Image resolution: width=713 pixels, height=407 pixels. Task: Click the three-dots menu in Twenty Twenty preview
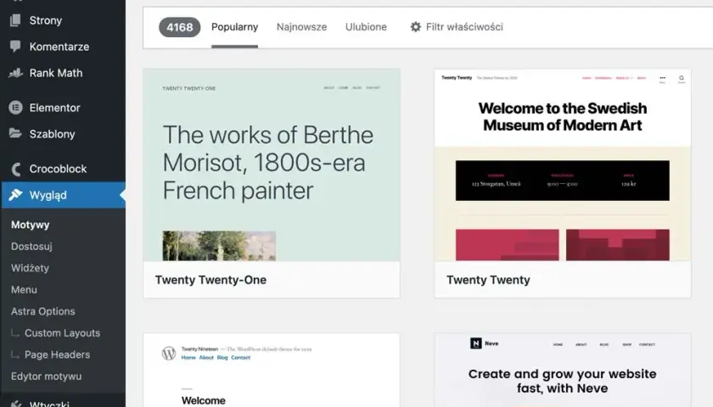(x=663, y=79)
